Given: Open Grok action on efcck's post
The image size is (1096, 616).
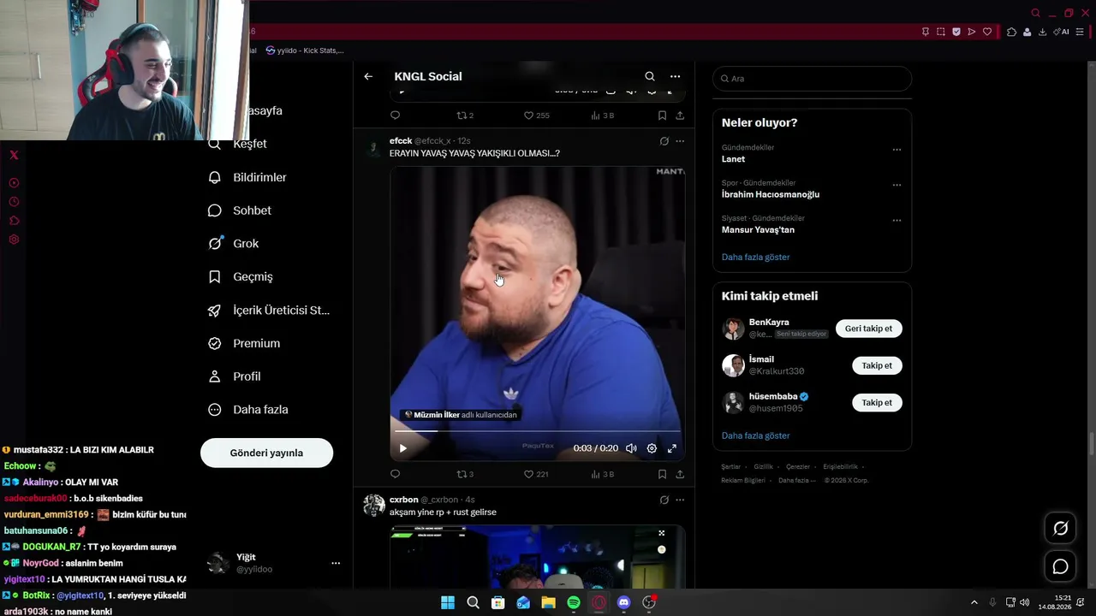Looking at the screenshot, I should (x=664, y=141).
